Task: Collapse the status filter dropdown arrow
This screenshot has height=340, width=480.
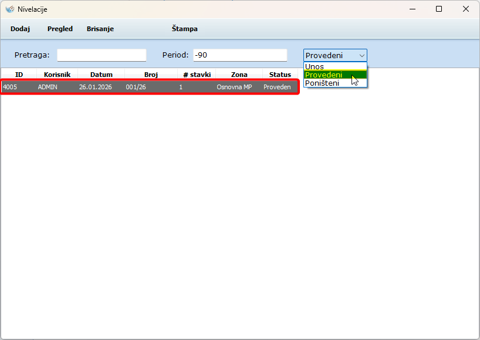Action: (361, 56)
